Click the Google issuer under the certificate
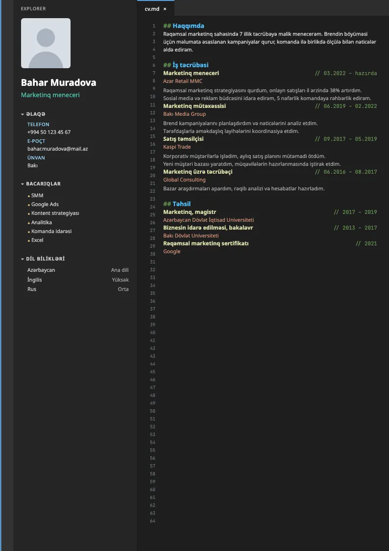This screenshot has width=389, height=551. pyautogui.click(x=172, y=251)
